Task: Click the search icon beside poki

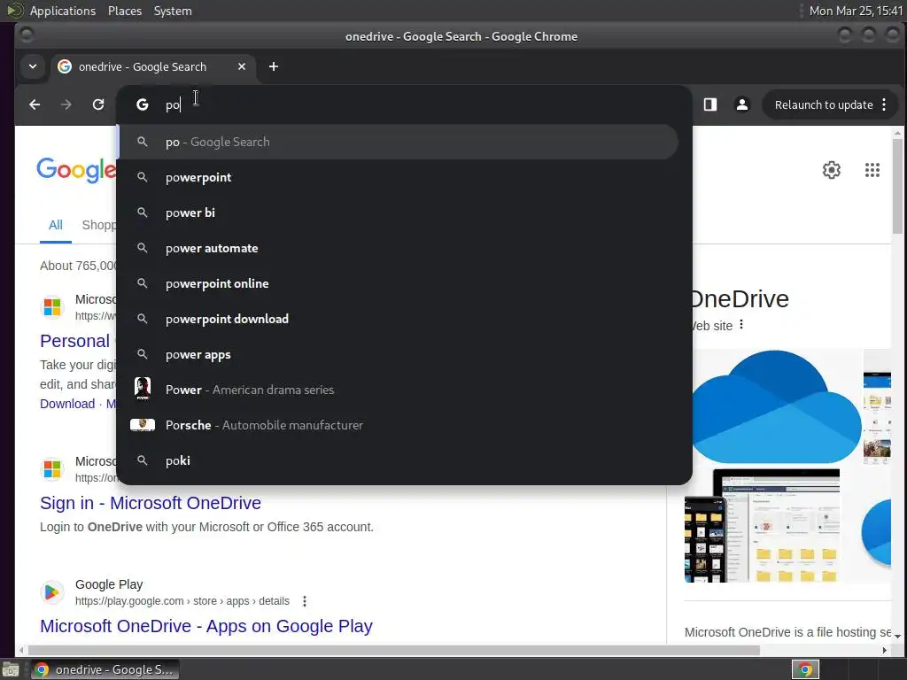Action: coord(143,460)
